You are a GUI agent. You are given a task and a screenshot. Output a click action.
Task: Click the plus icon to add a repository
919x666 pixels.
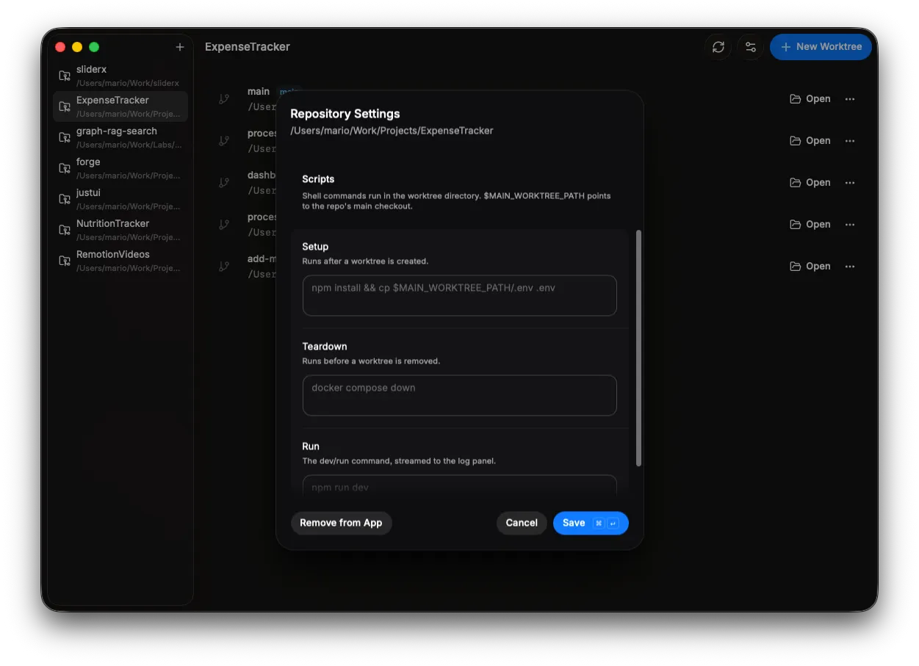(180, 47)
